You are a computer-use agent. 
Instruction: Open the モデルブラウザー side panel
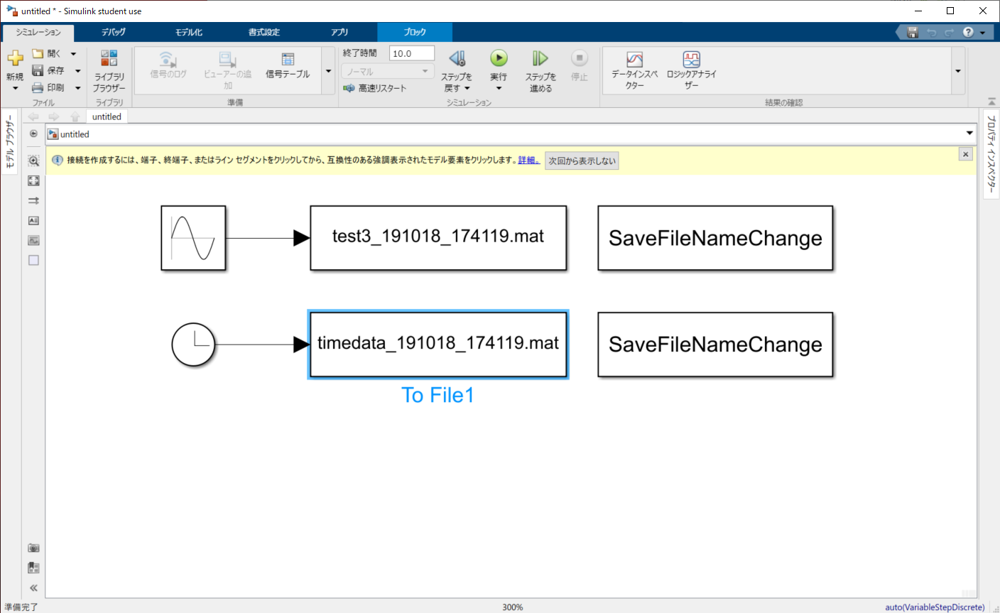point(9,141)
